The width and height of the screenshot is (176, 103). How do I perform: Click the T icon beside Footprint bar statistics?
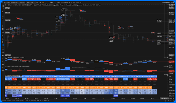pos(21,76)
